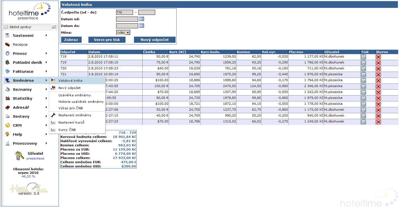Cancel (storno) odpočet 718
The height and width of the screenshot is (207, 399).
click(378, 57)
